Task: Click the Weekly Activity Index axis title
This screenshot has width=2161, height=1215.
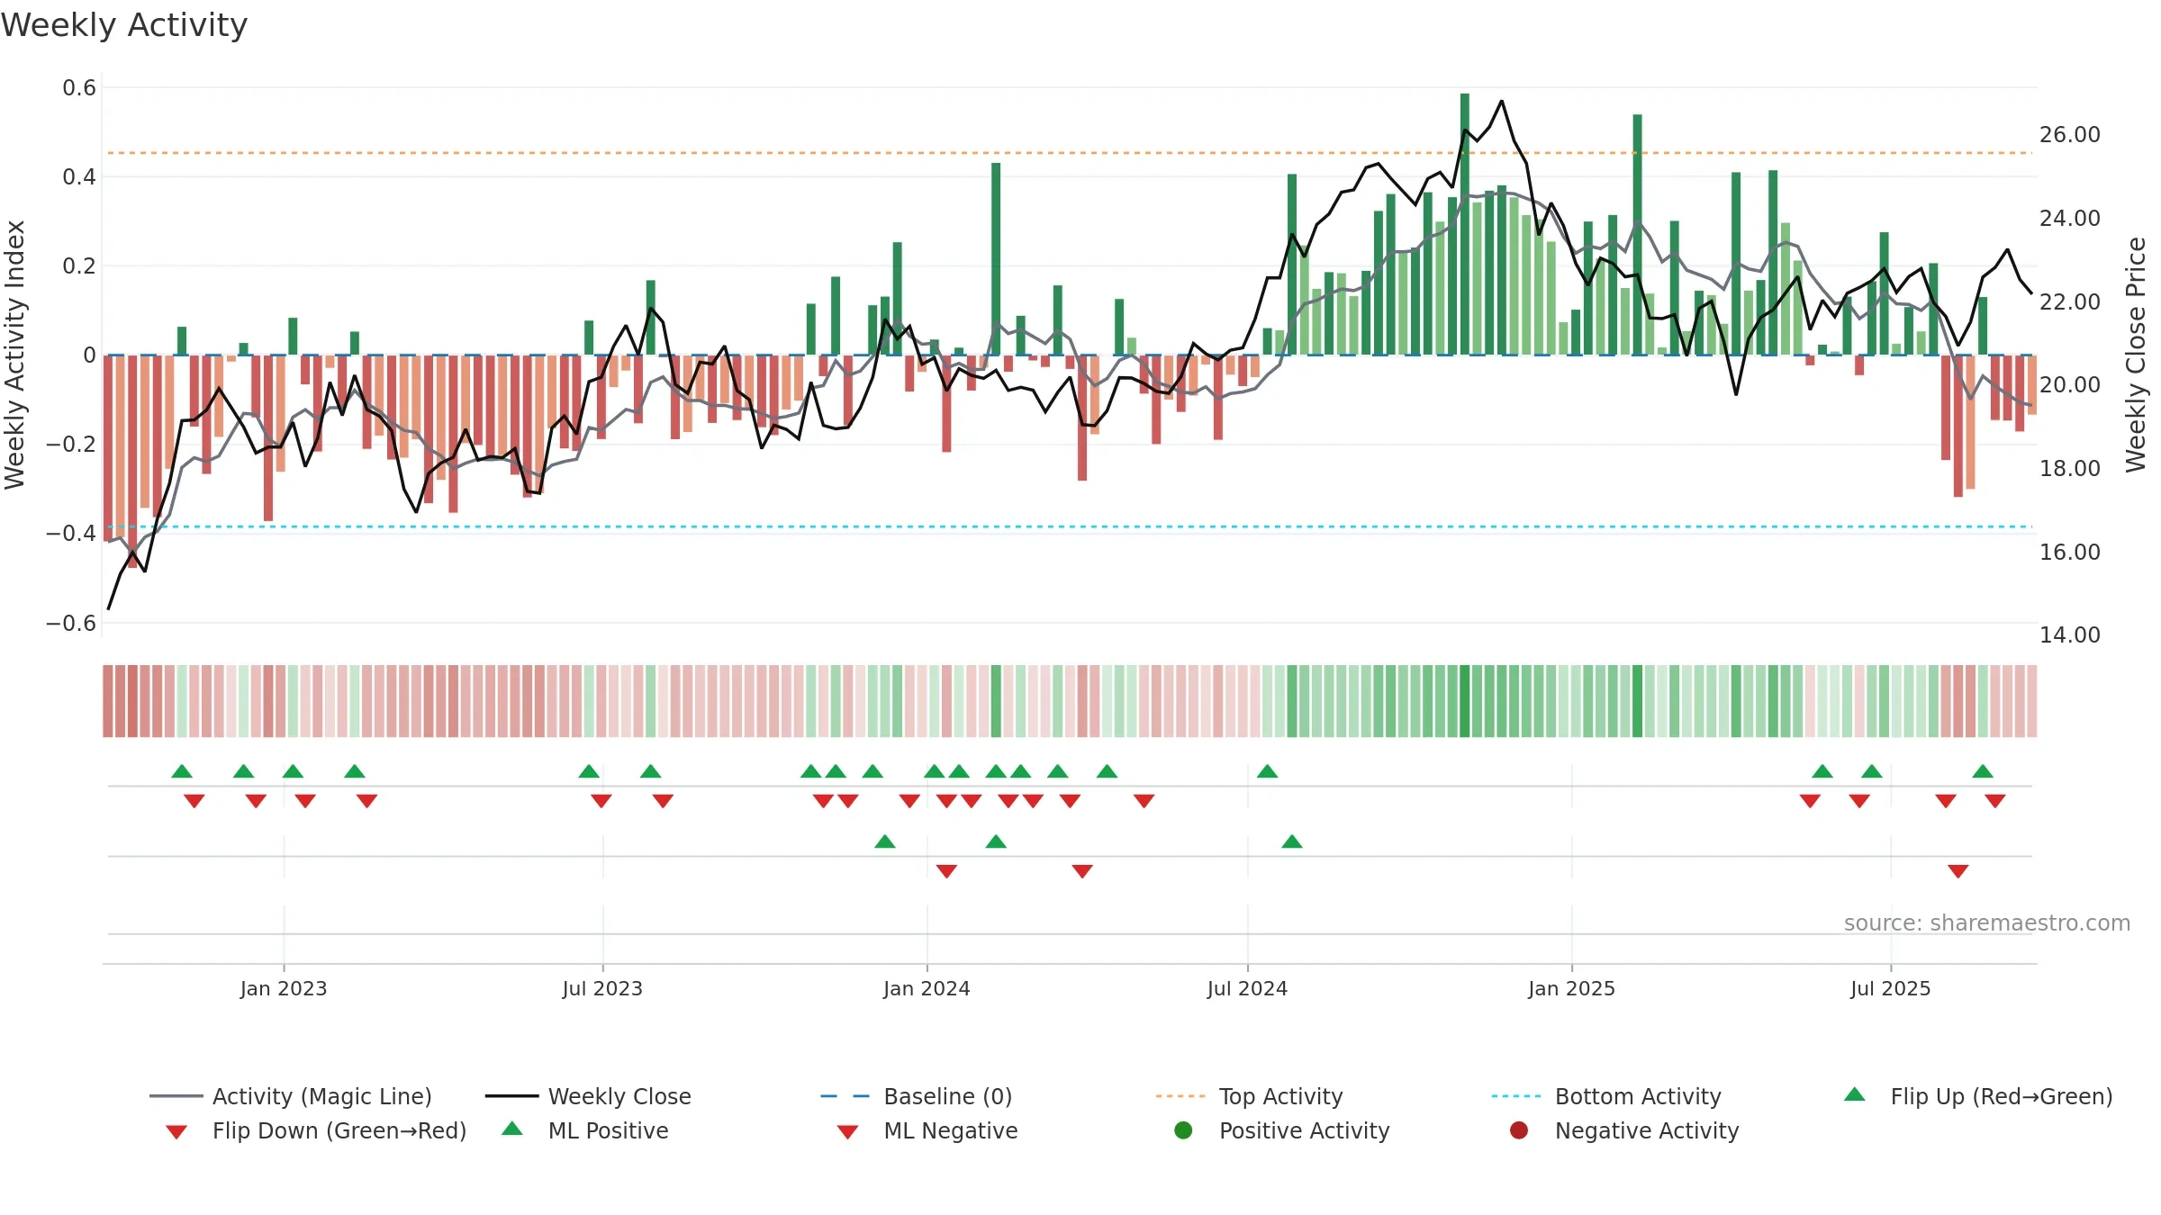Action: (x=14, y=355)
